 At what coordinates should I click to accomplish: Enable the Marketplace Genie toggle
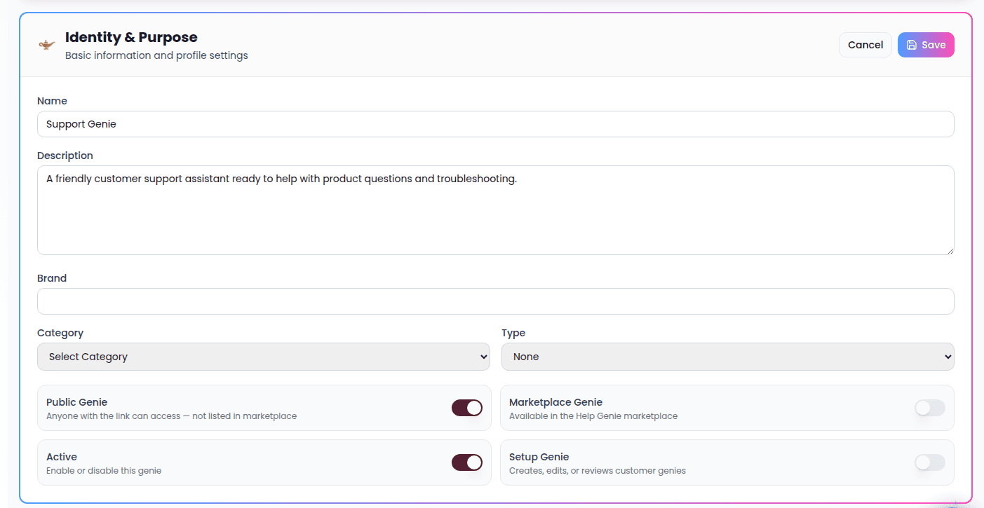(930, 408)
